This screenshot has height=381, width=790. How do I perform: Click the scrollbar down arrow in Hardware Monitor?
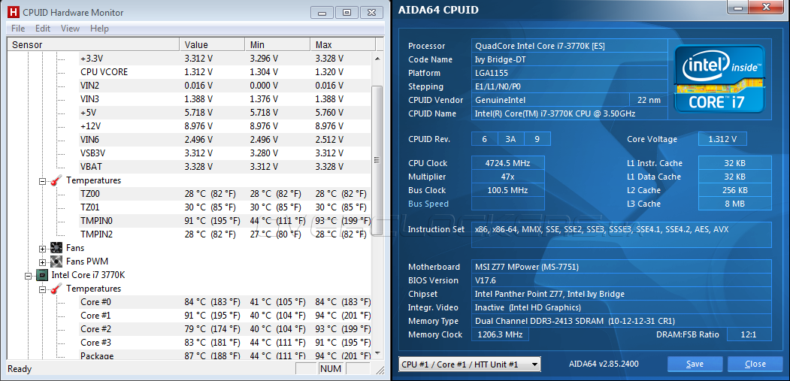tap(377, 353)
